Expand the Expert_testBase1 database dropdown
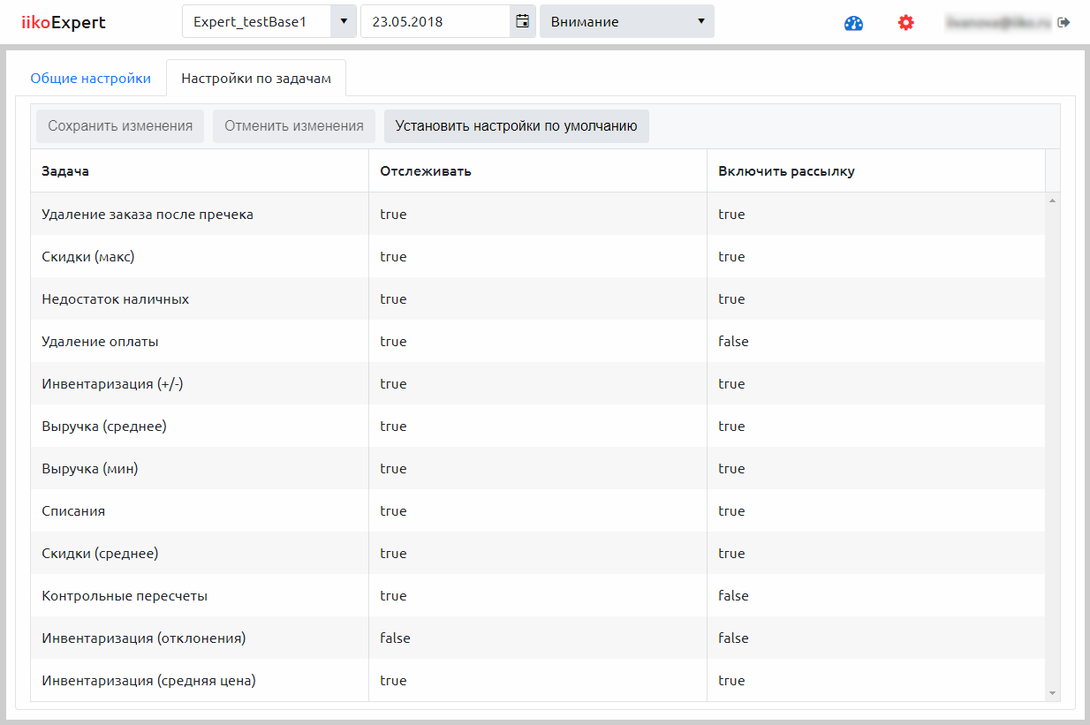 point(343,21)
